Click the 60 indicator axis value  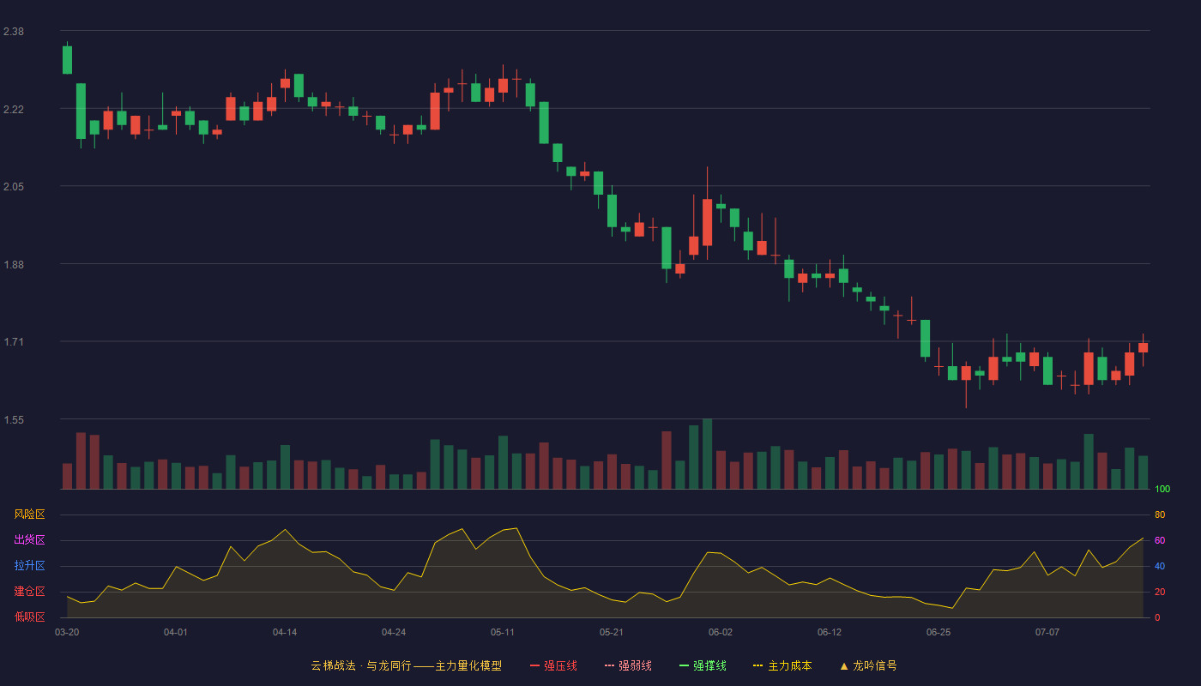[x=1160, y=540]
